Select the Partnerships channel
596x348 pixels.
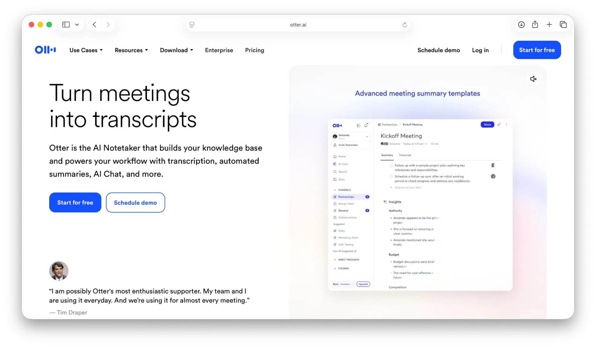[x=351, y=197]
